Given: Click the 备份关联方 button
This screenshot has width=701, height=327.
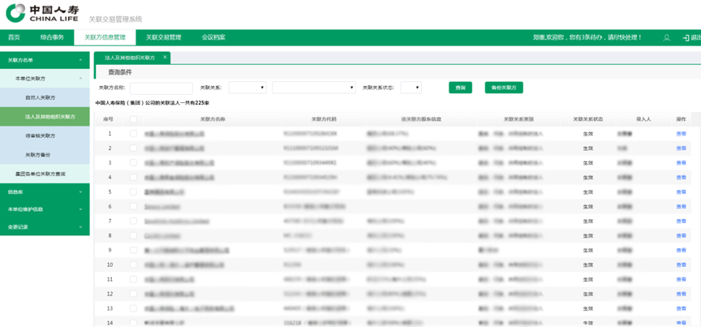Looking at the screenshot, I should pos(503,88).
